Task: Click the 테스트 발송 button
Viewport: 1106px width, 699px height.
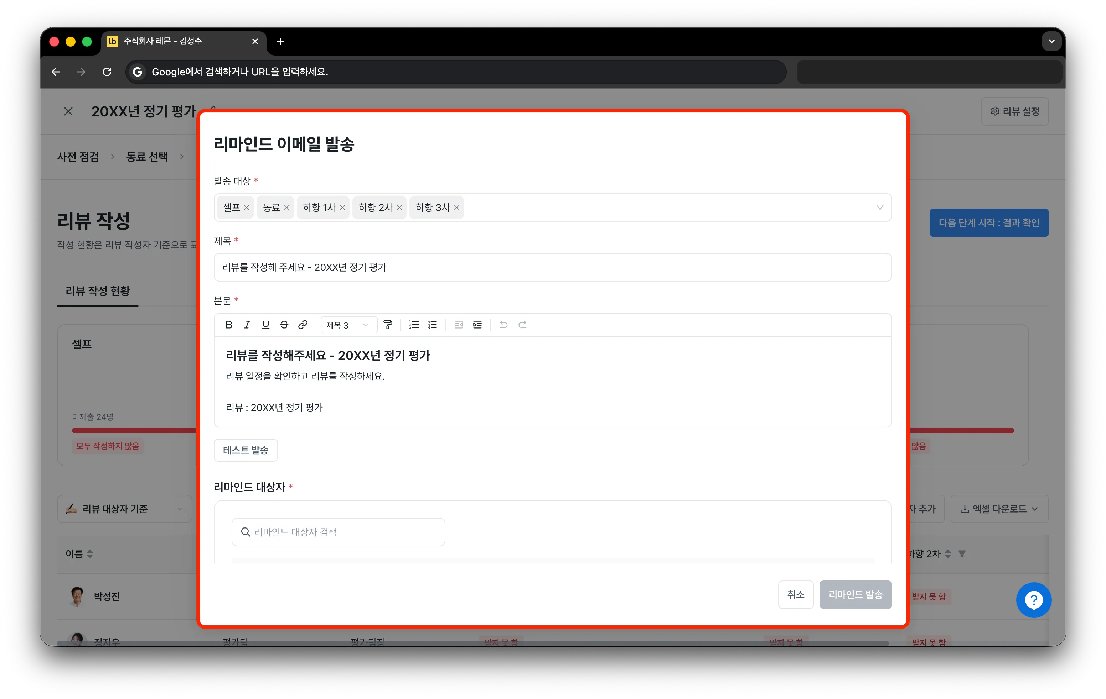Action: tap(246, 450)
